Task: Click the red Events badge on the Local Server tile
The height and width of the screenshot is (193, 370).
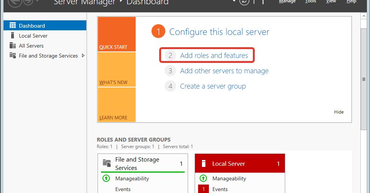Action: click(203, 189)
